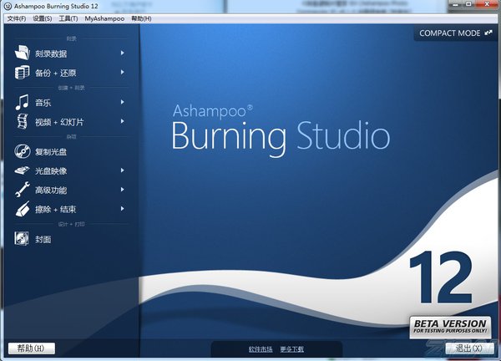Expand the 音乐 submenu arrow
Image resolution: width=501 pixels, height=361 pixels.
(123, 102)
